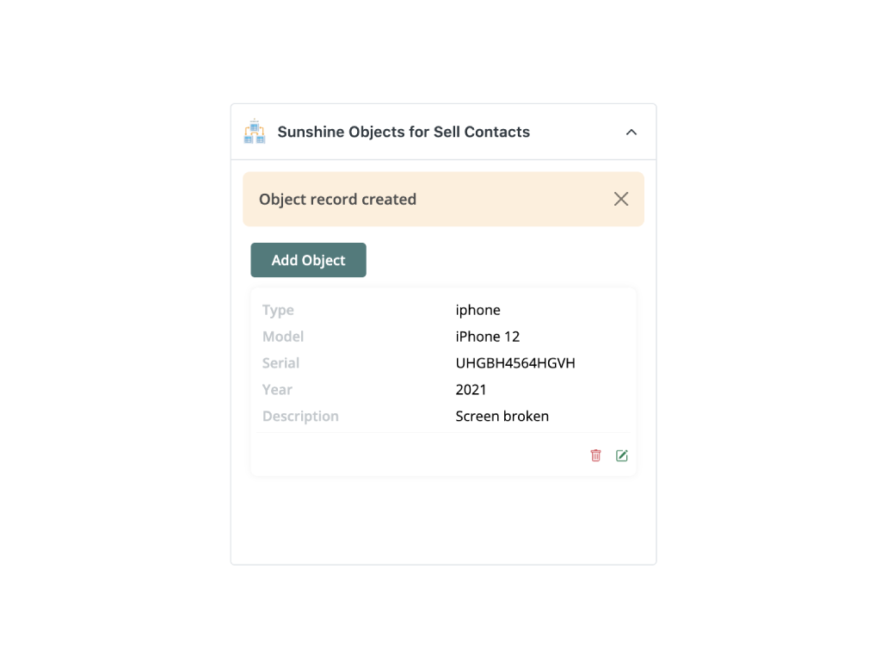Select the Description field label
881x661 pixels.
pos(300,417)
